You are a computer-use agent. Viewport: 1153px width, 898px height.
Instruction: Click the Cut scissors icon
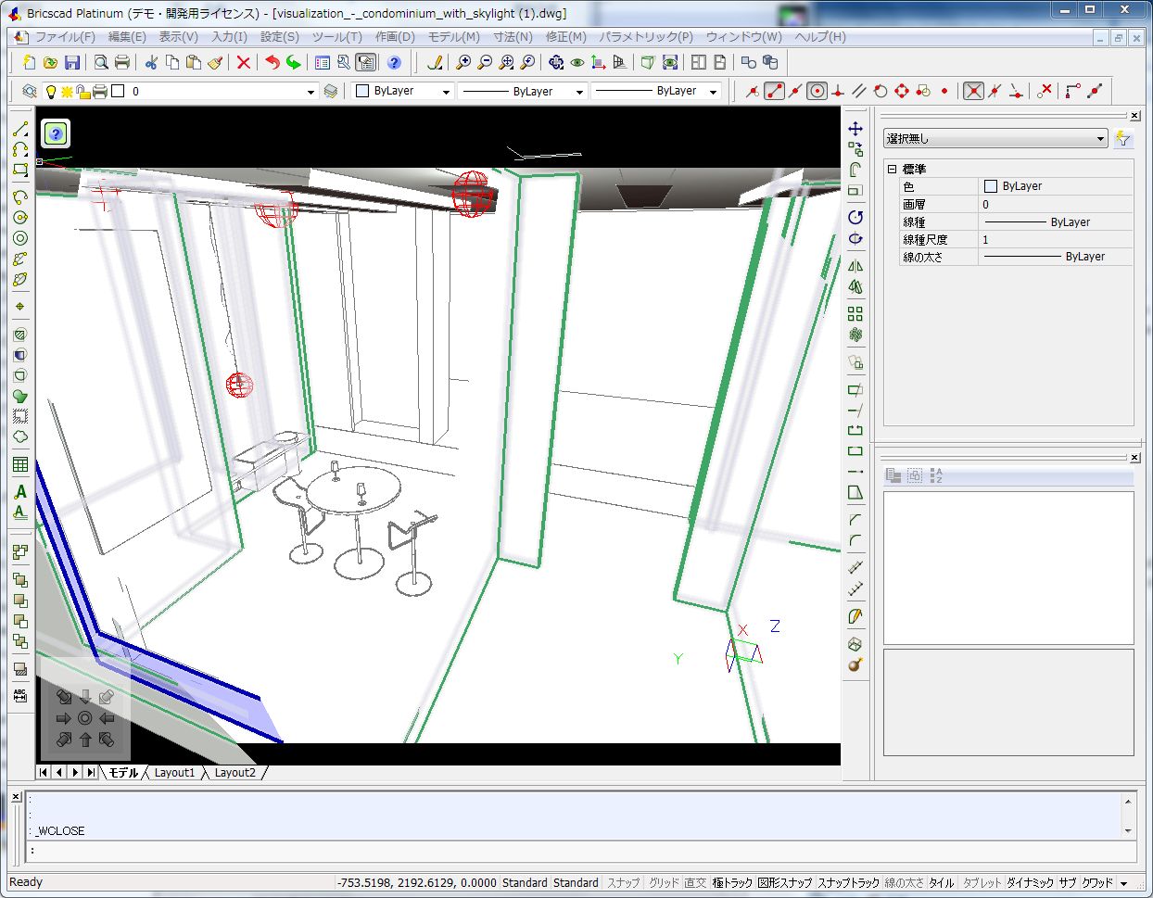pos(151,62)
